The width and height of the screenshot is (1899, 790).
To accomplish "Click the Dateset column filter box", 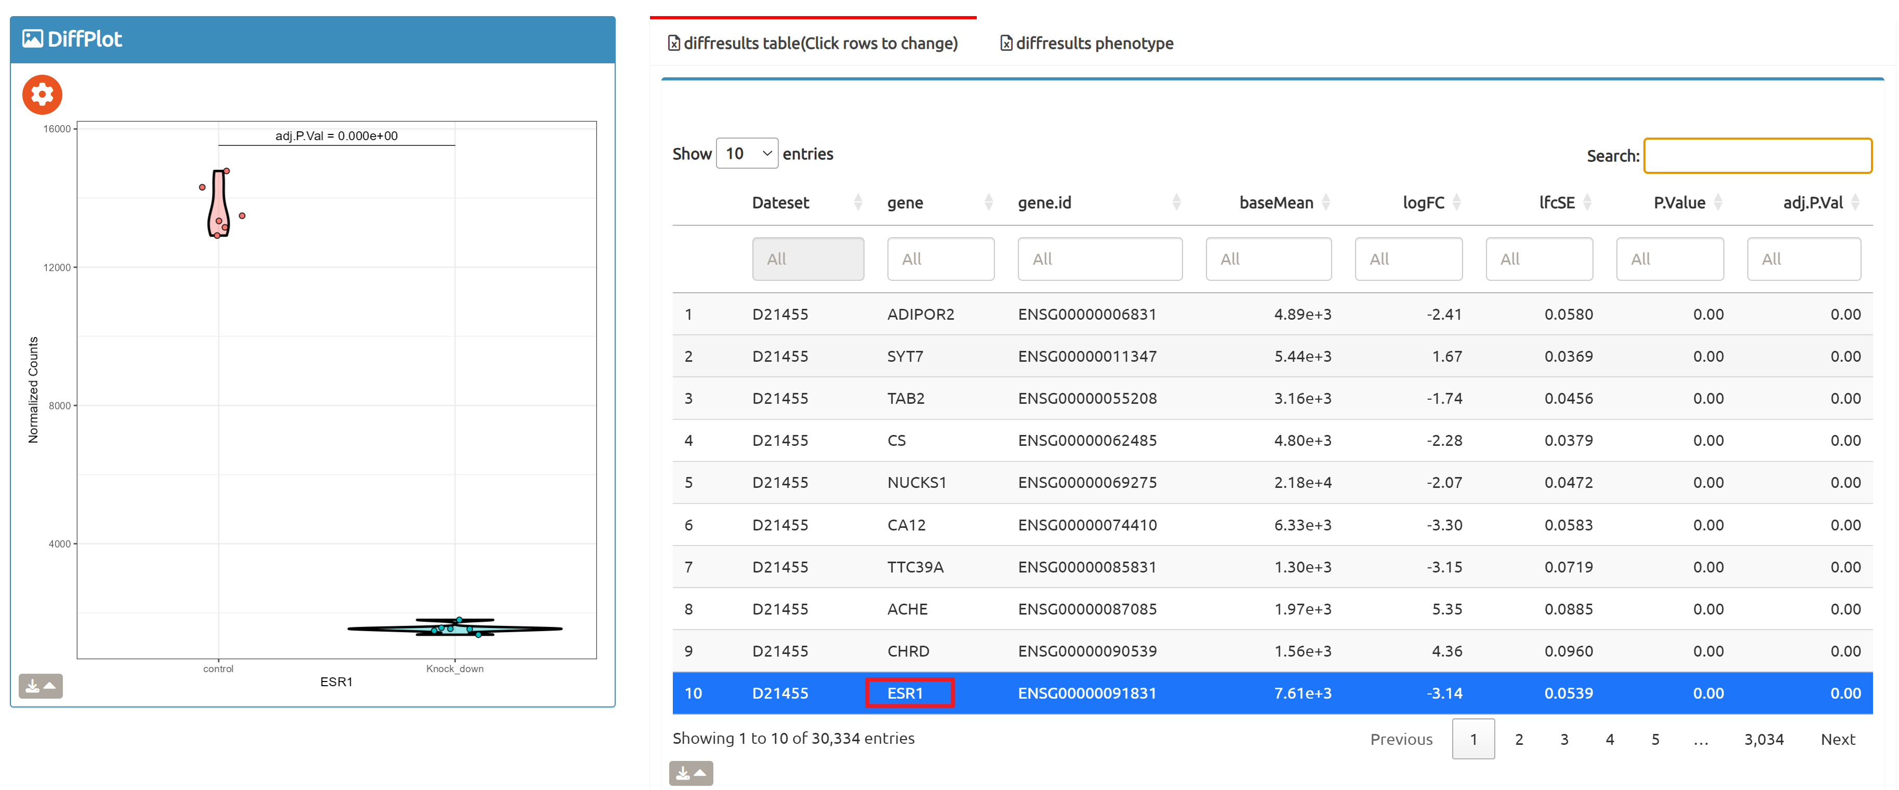I will [x=808, y=258].
